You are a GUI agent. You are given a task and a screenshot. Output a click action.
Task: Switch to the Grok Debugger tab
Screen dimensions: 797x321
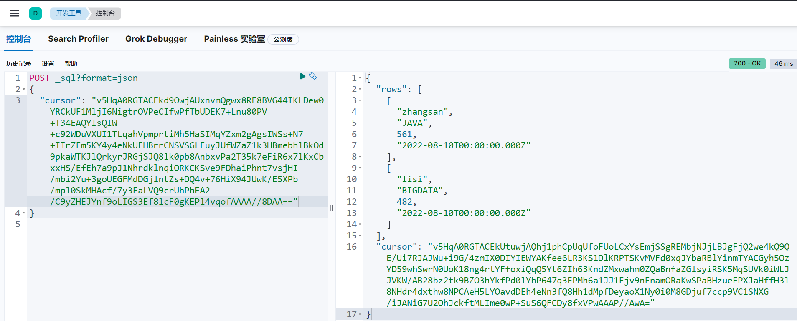pos(156,39)
